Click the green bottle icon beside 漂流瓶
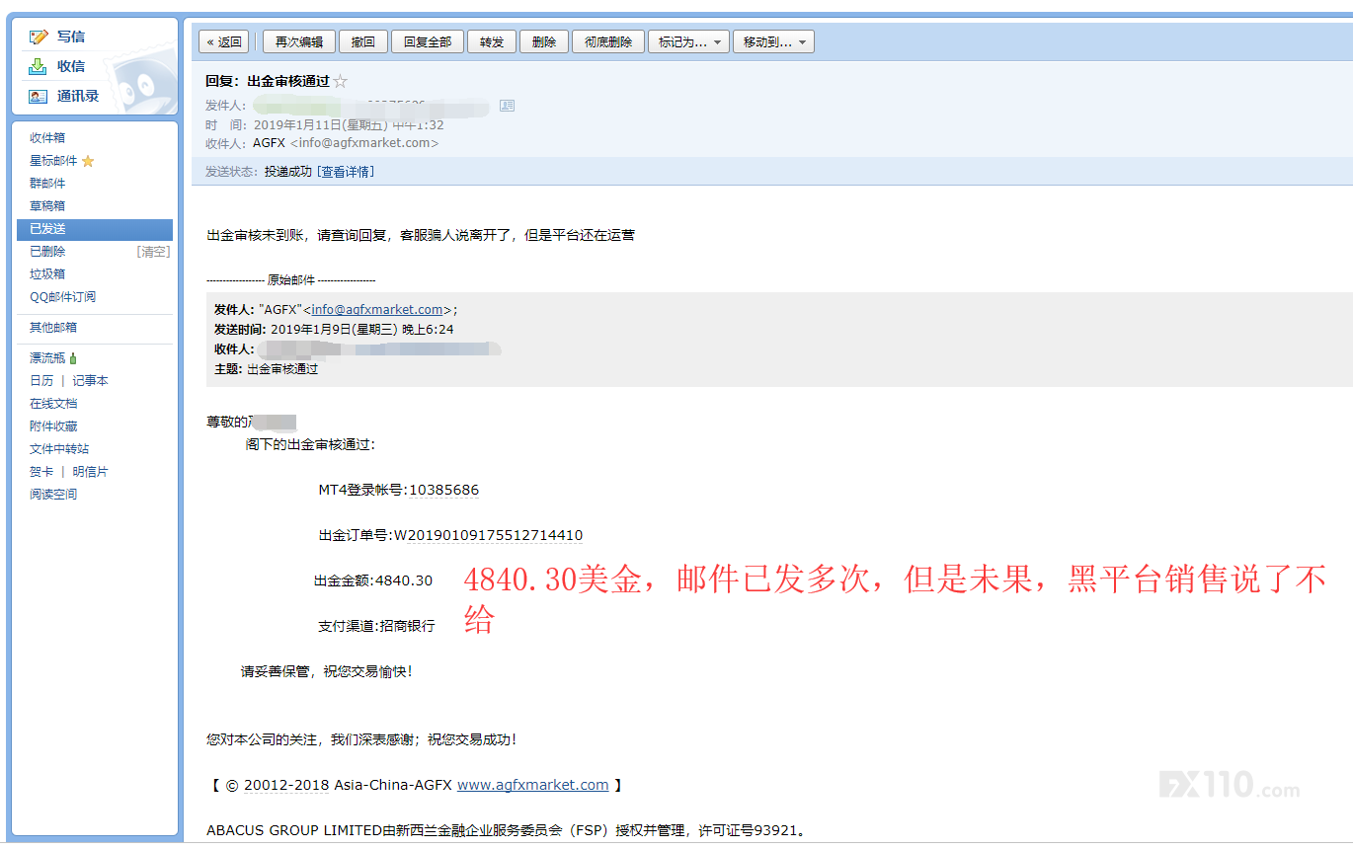 pos(73,358)
